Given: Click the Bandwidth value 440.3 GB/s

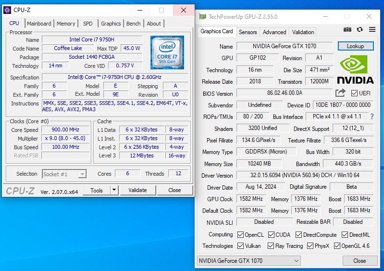Looking at the screenshot, I should point(348,164).
